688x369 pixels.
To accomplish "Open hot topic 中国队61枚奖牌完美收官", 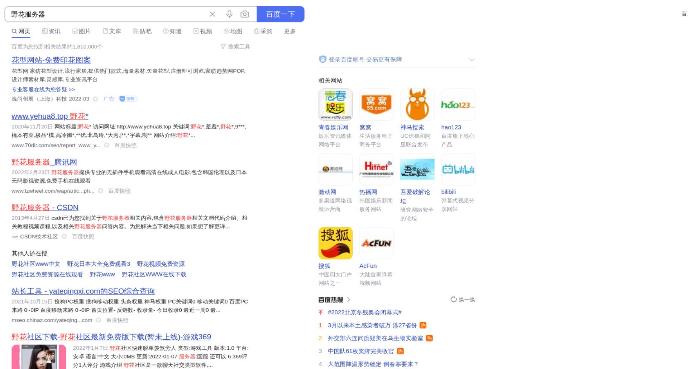I will (x=361, y=351).
